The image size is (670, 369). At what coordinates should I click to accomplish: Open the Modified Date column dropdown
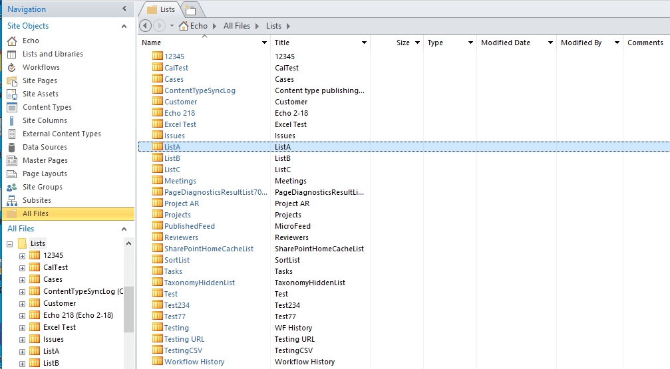[x=550, y=43]
